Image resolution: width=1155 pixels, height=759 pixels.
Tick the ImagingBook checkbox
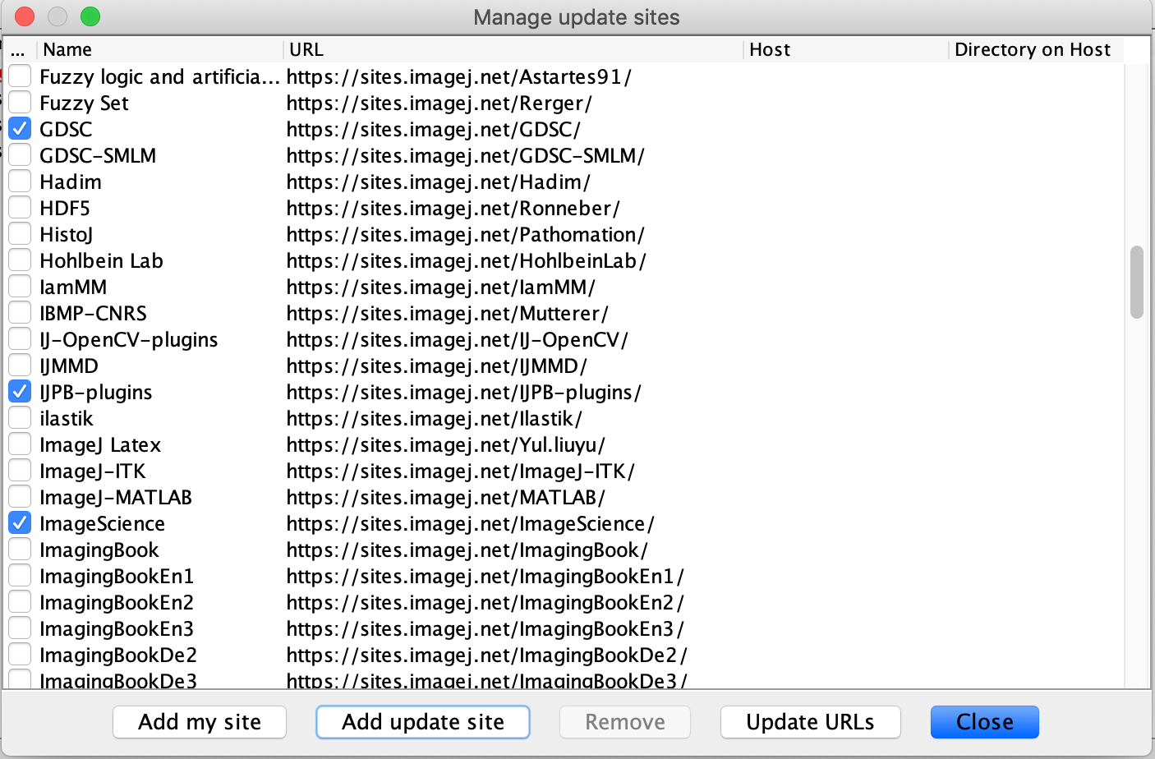(x=20, y=550)
